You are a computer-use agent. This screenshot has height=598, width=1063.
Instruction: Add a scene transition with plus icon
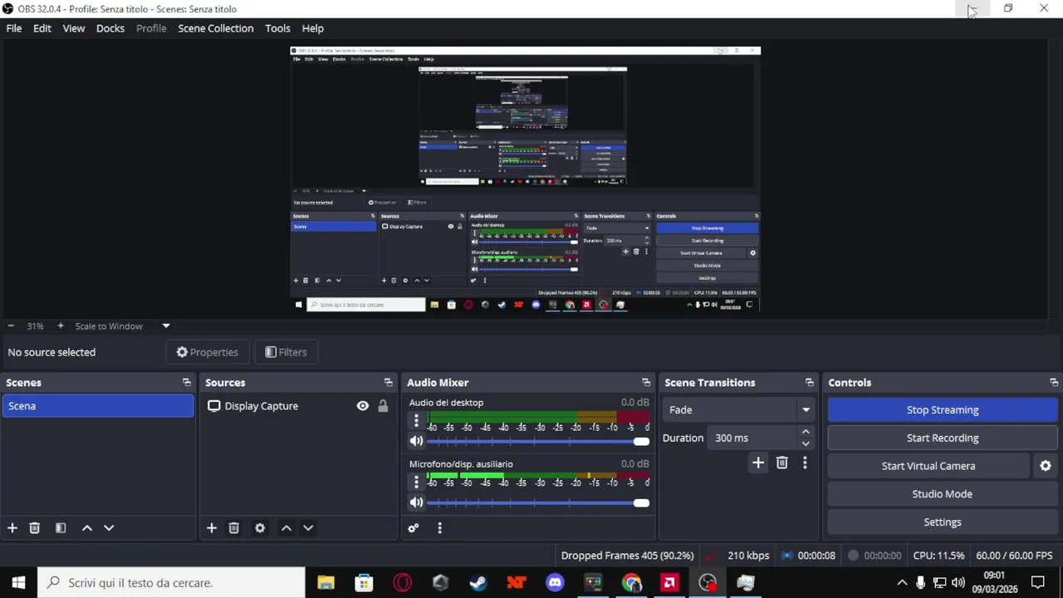(x=758, y=463)
